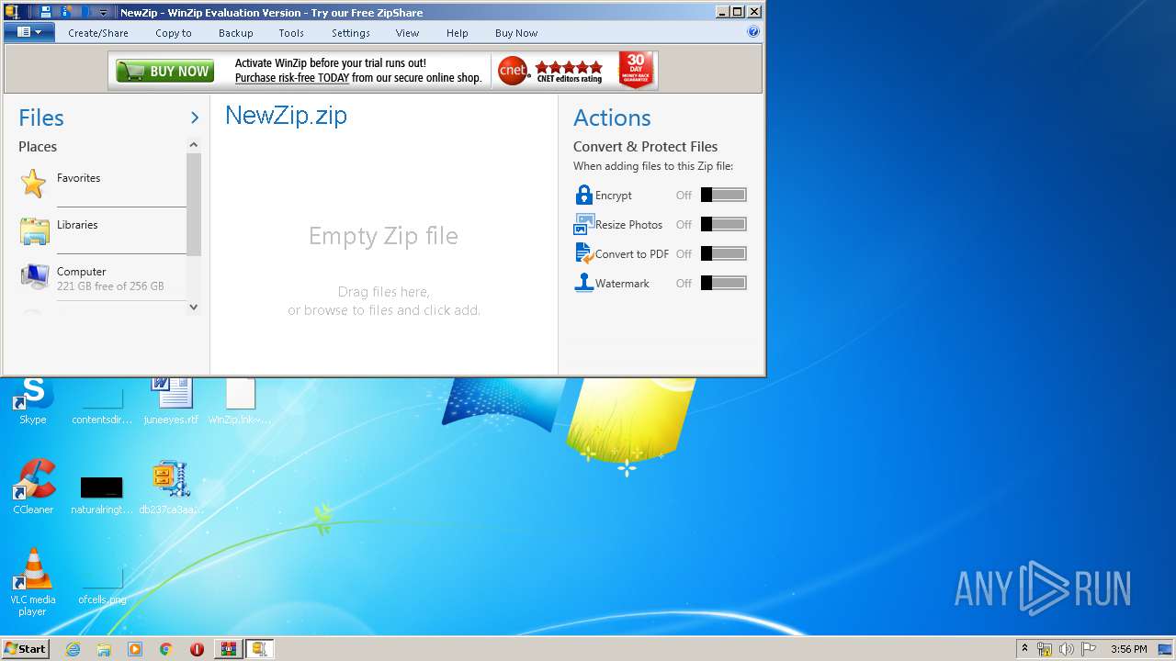Open Windows Explorer from taskbar
Image resolution: width=1176 pixels, height=661 pixels.
[104, 649]
